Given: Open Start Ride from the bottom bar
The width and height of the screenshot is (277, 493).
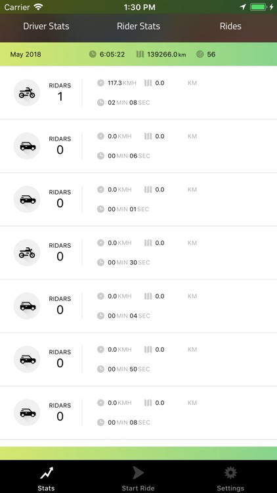Looking at the screenshot, I should (x=138, y=479).
